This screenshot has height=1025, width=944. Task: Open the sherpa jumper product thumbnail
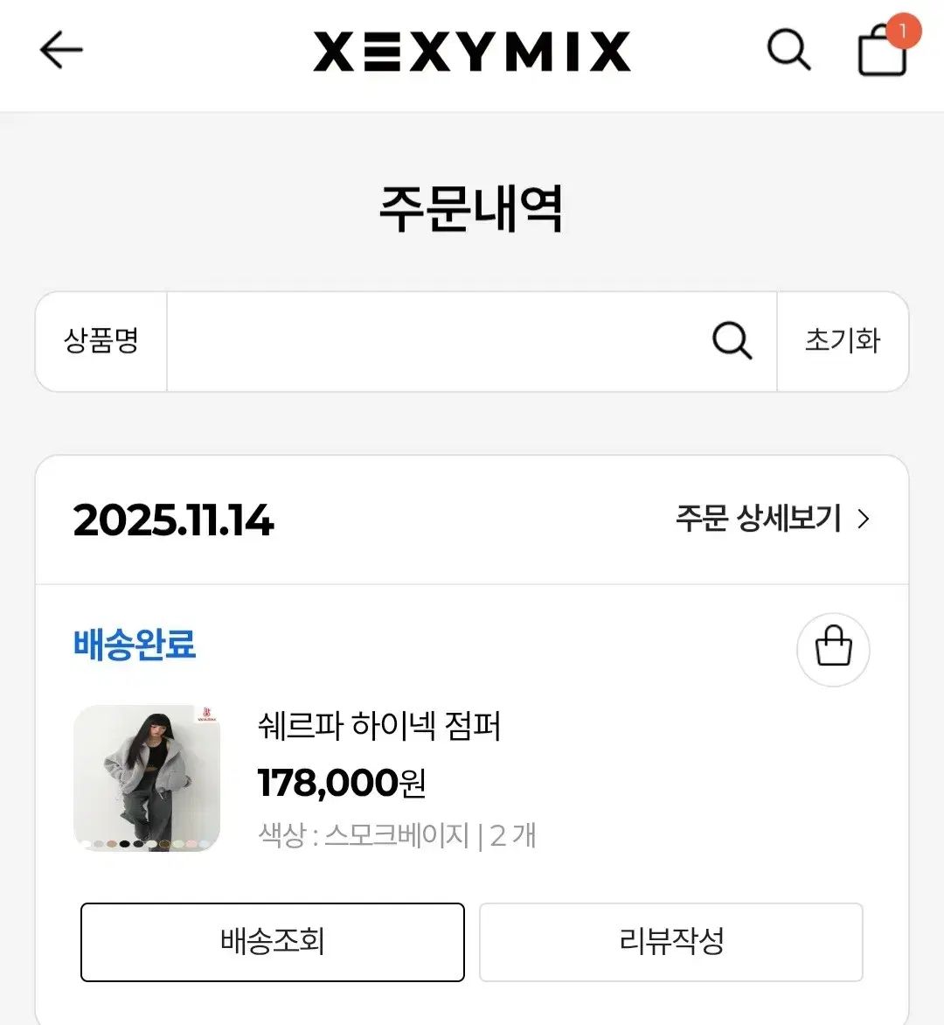tap(147, 777)
